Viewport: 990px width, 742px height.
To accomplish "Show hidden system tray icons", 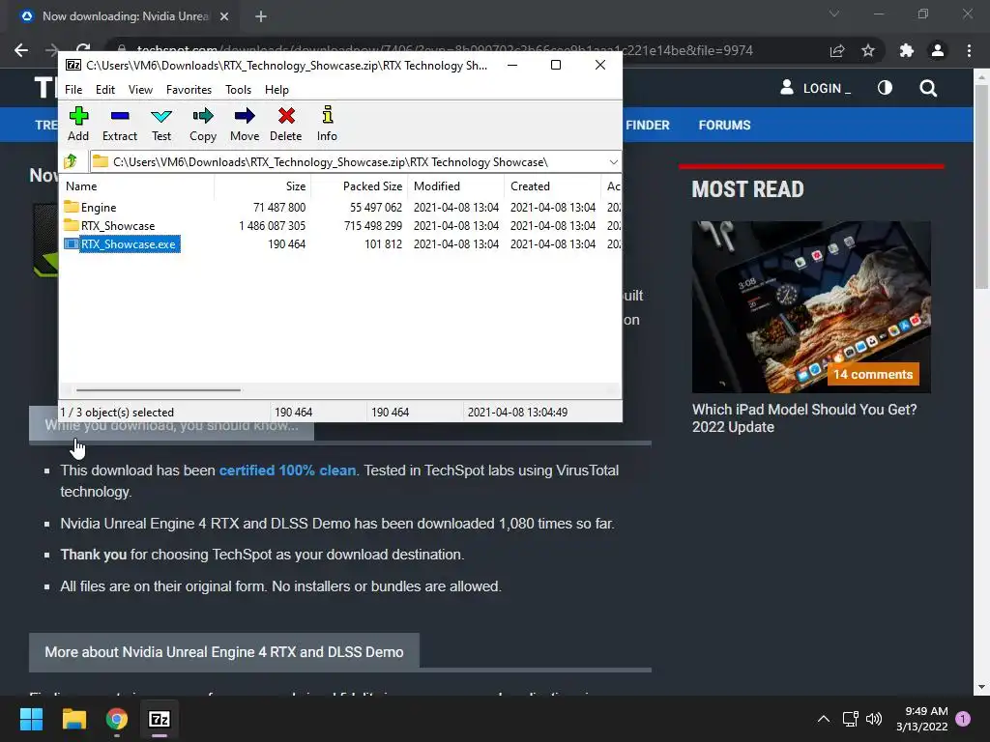I will click(x=824, y=719).
